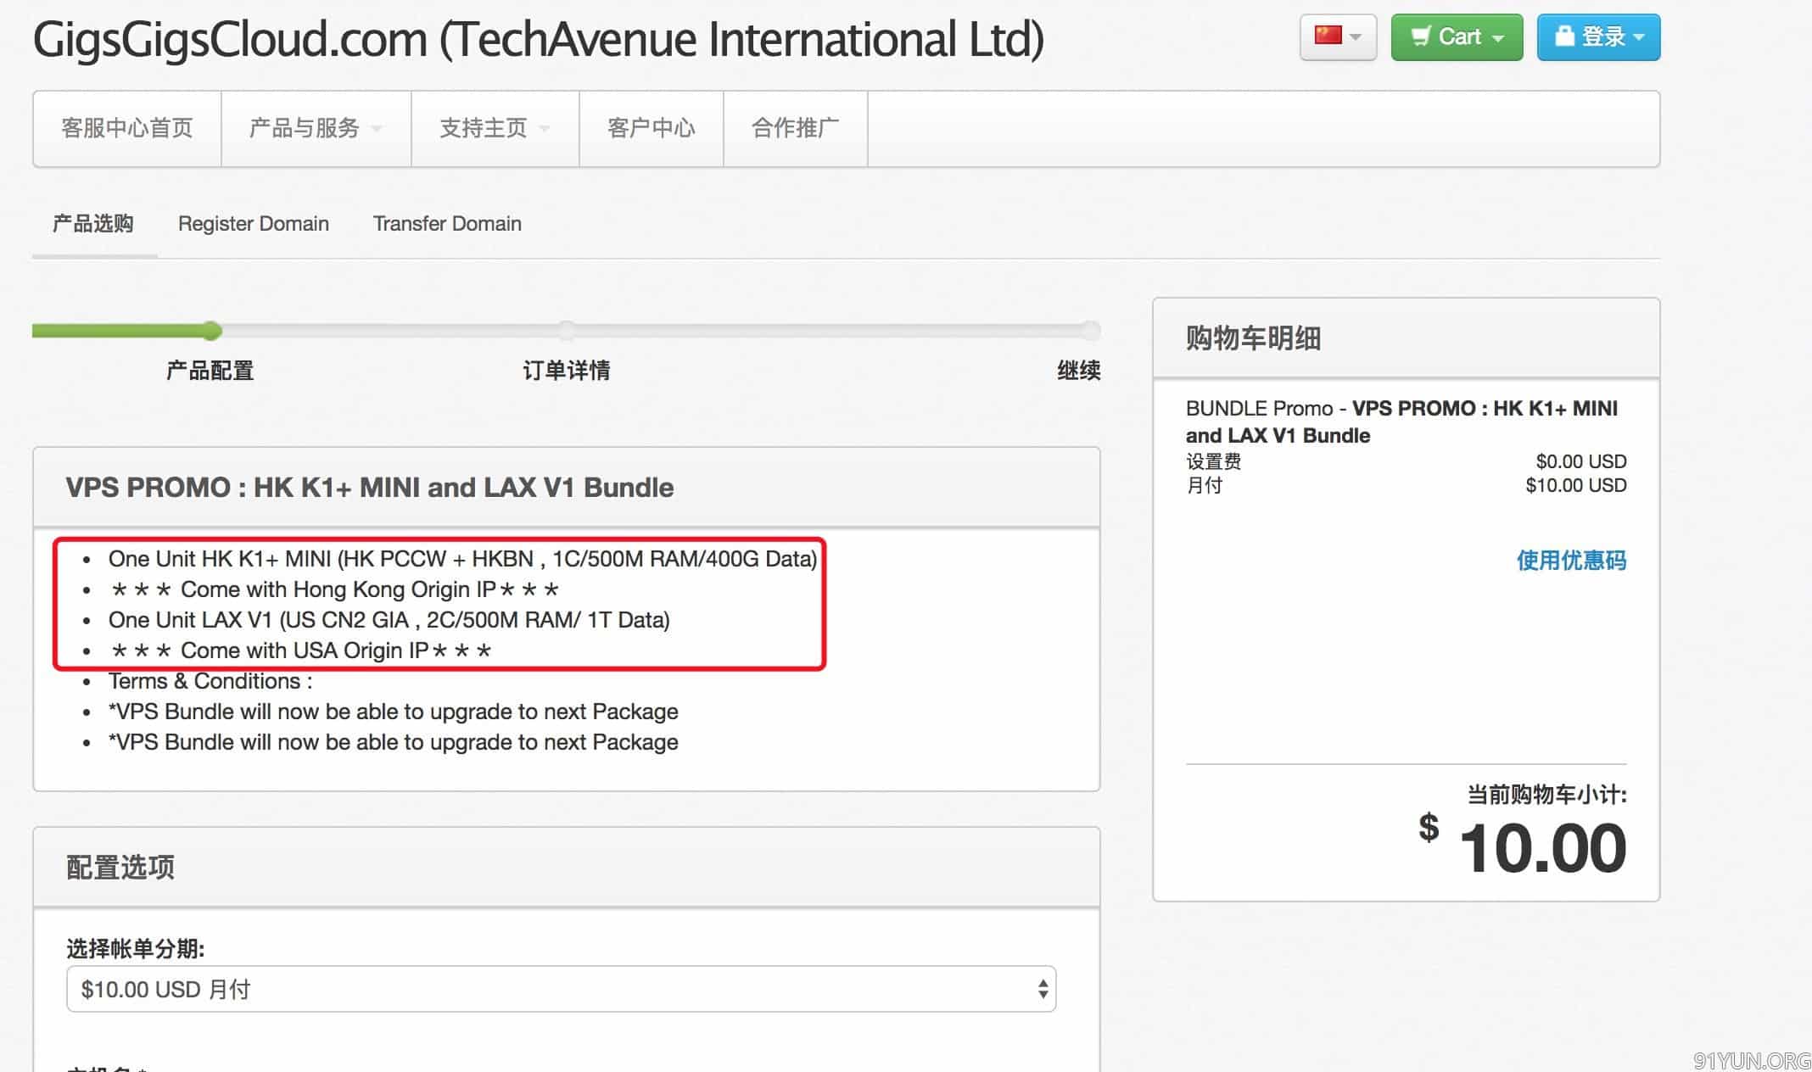Switch to Register Domain tab
Viewport: 1812px width, 1072px height.
254,224
